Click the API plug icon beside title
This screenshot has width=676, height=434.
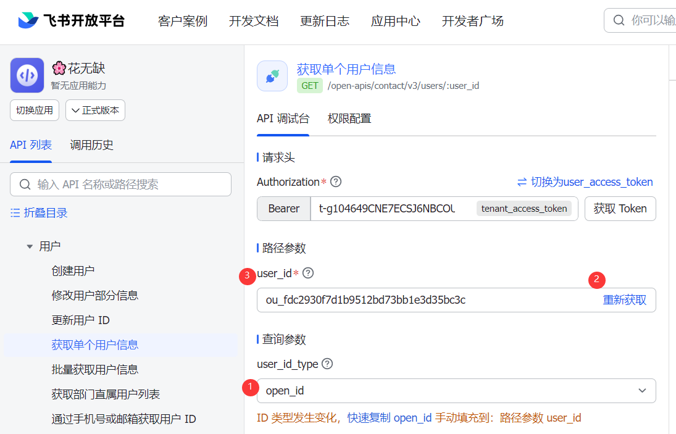click(x=272, y=76)
